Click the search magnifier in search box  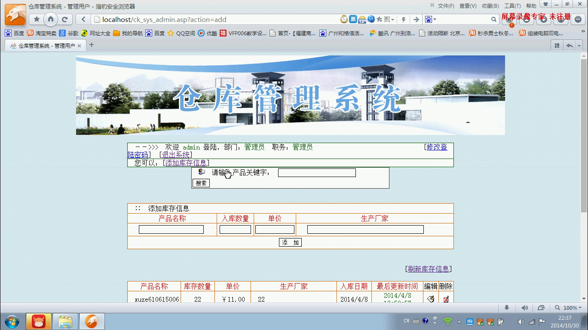click(494, 19)
